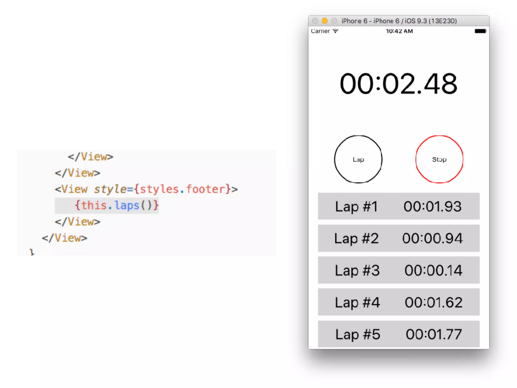Select the Lap #4 row

click(x=398, y=302)
